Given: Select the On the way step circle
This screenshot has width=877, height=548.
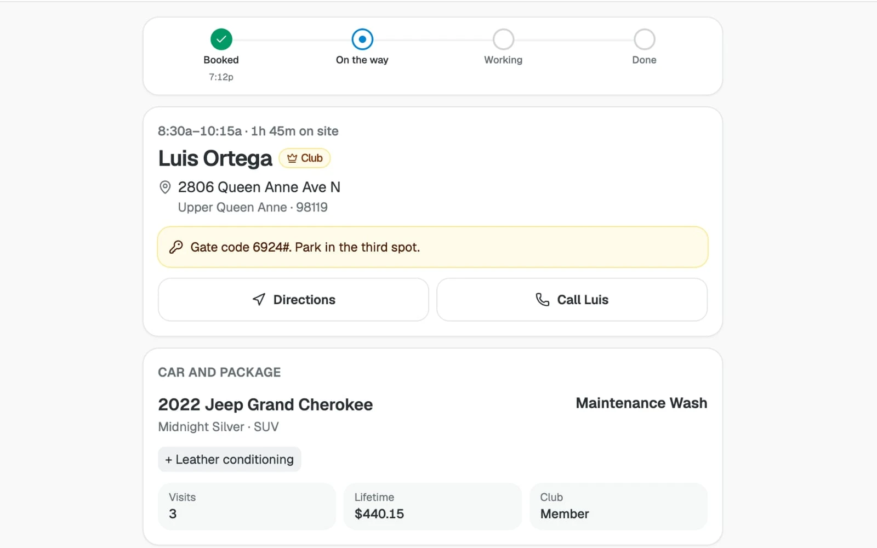Looking at the screenshot, I should click(x=362, y=39).
